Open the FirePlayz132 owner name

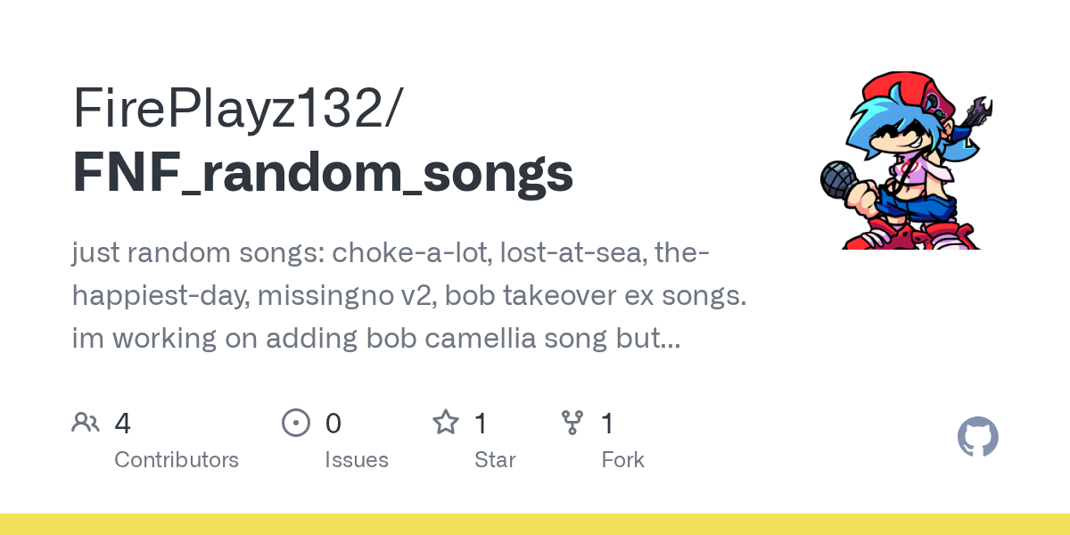click(x=238, y=110)
